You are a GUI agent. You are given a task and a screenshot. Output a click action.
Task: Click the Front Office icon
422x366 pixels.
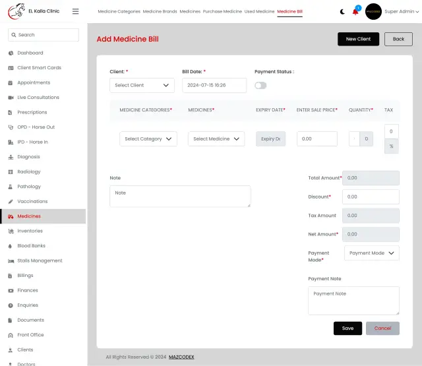pyautogui.click(x=11, y=335)
